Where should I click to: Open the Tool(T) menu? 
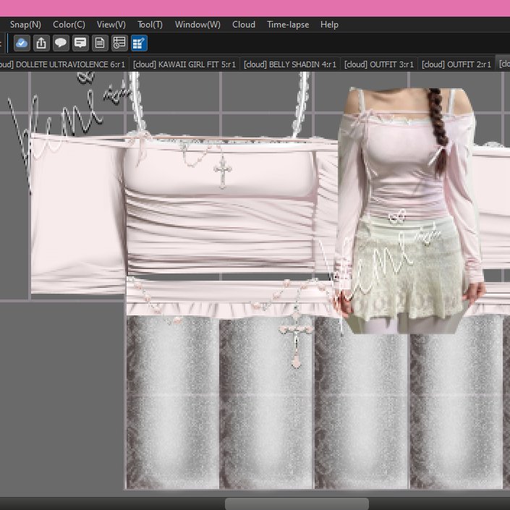pyautogui.click(x=150, y=25)
